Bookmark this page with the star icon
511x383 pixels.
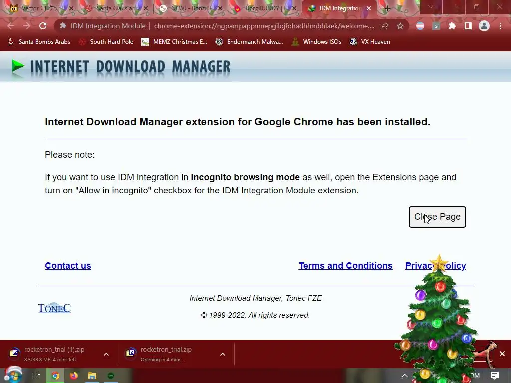coord(400,26)
